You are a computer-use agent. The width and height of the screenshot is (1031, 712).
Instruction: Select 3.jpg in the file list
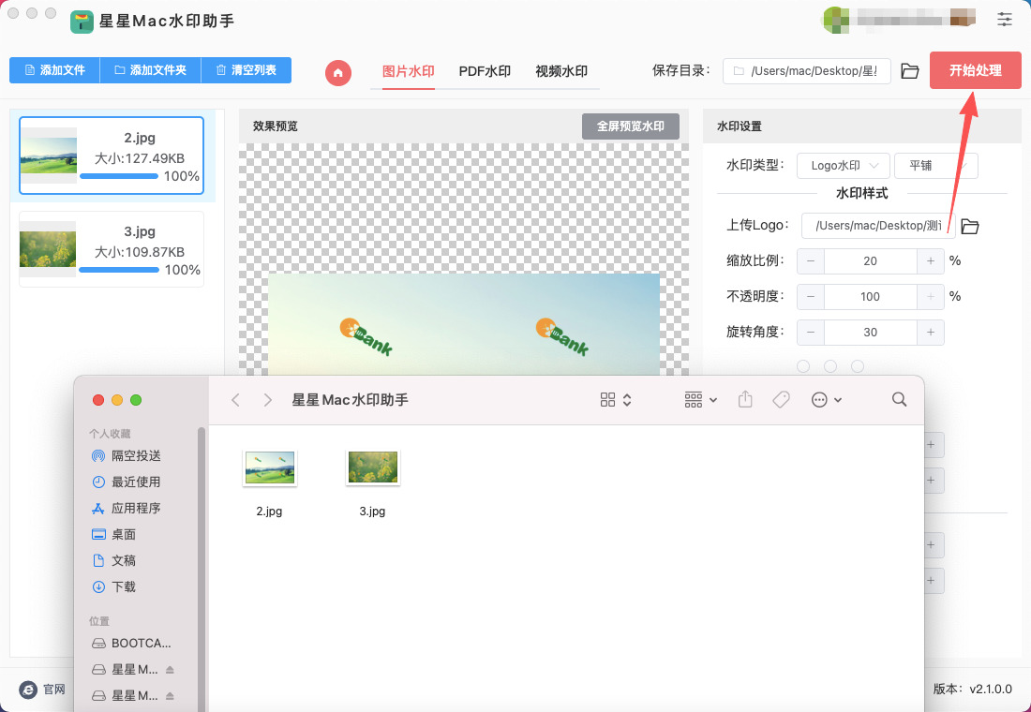112,249
